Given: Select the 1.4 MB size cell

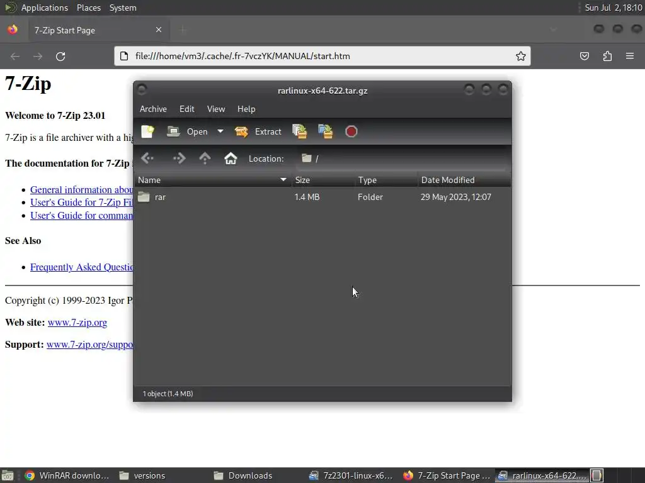Looking at the screenshot, I should tap(307, 197).
